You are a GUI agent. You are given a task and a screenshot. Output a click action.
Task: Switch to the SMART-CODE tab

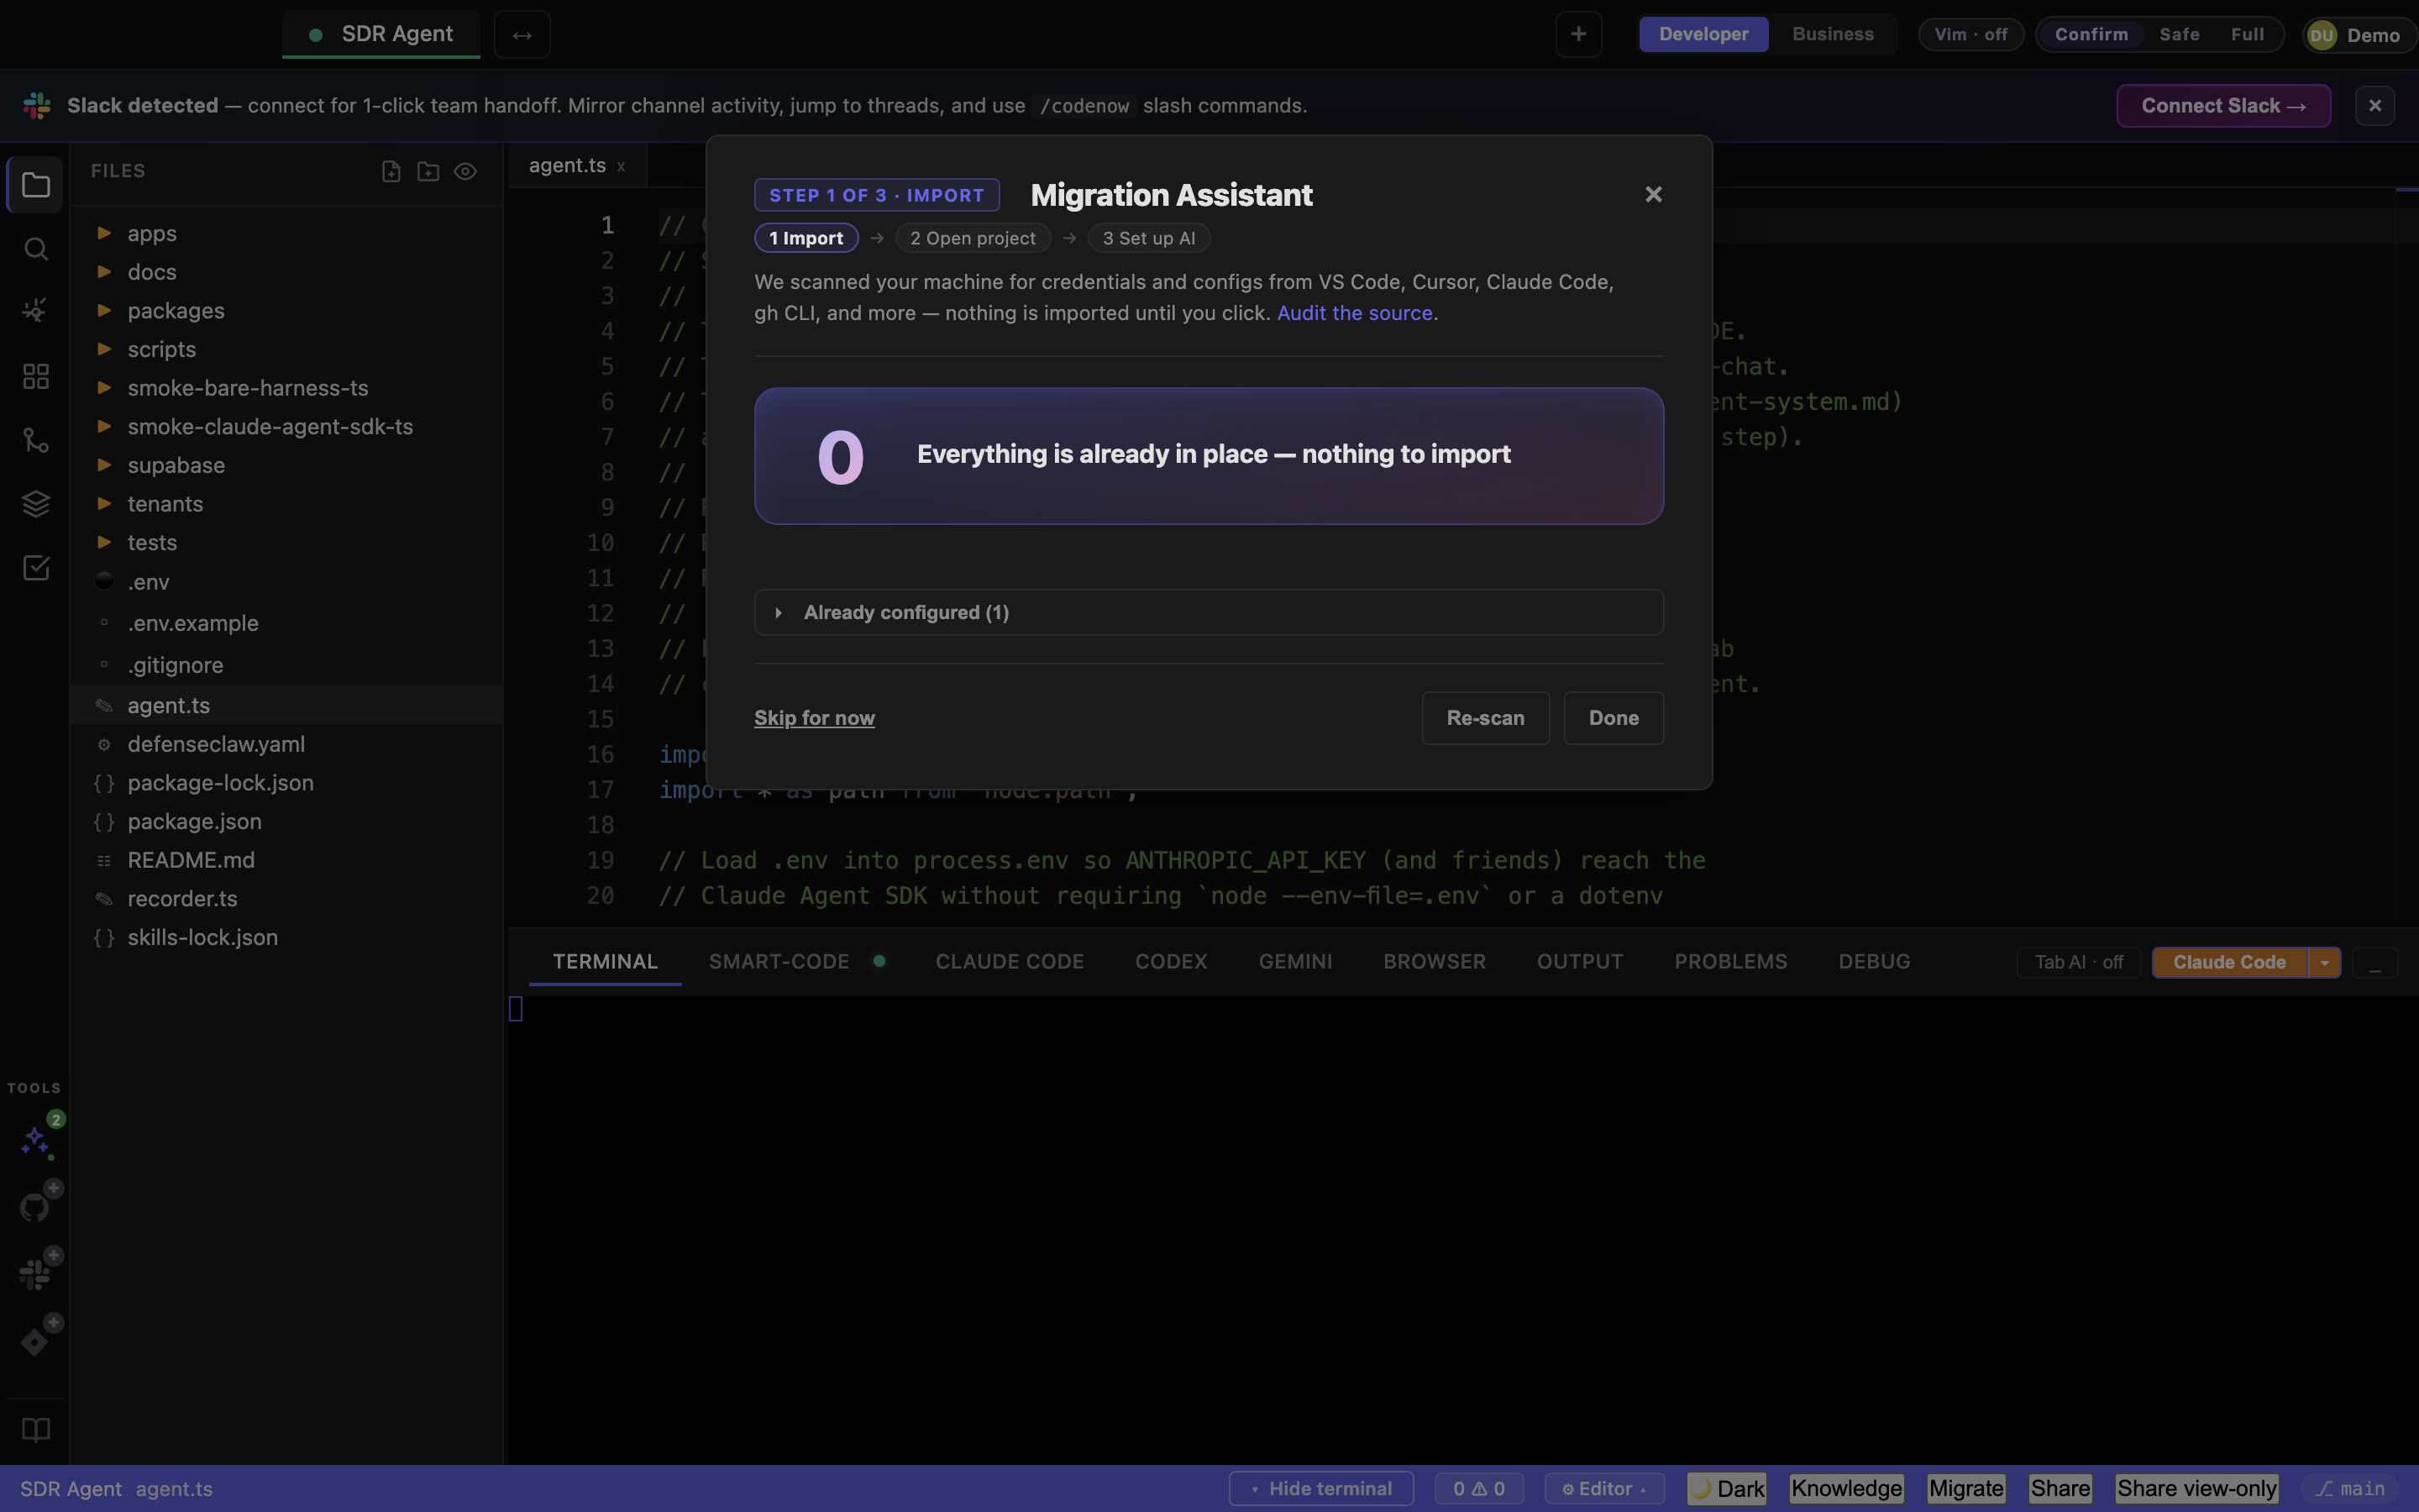pos(779,962)
